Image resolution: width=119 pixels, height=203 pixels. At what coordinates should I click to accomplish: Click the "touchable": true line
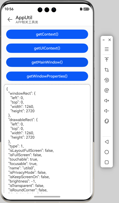tap(23, 159)
